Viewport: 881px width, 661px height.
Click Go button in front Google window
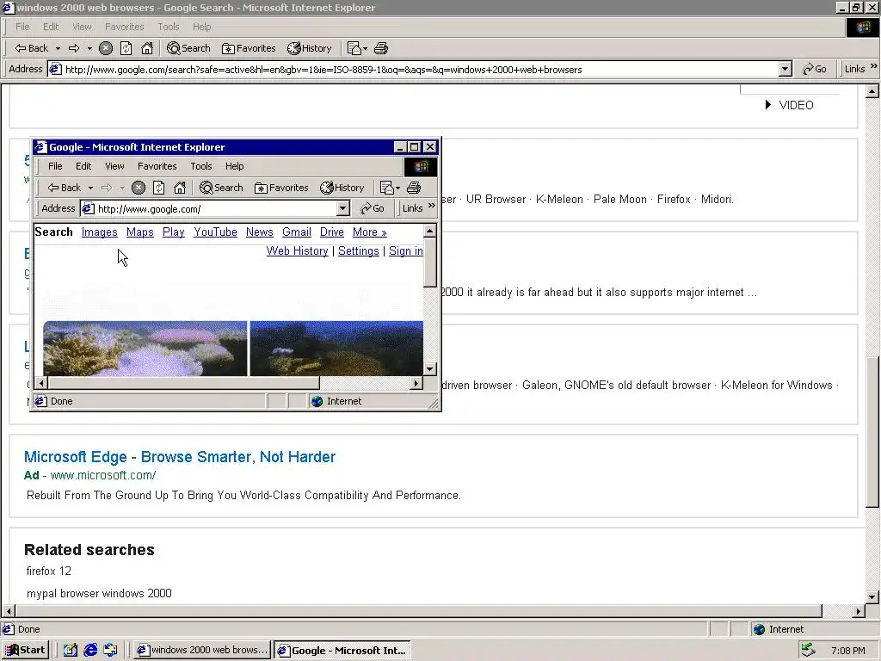(x=373, y=208)
